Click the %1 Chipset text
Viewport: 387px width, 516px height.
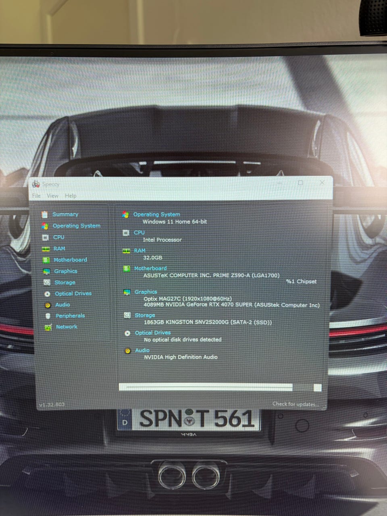point(301,281)
